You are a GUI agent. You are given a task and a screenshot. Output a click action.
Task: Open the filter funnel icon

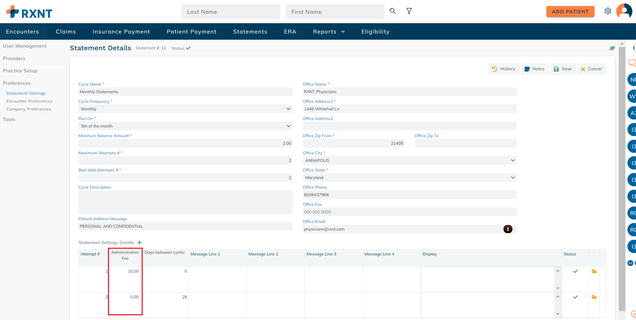click(409, 11)
